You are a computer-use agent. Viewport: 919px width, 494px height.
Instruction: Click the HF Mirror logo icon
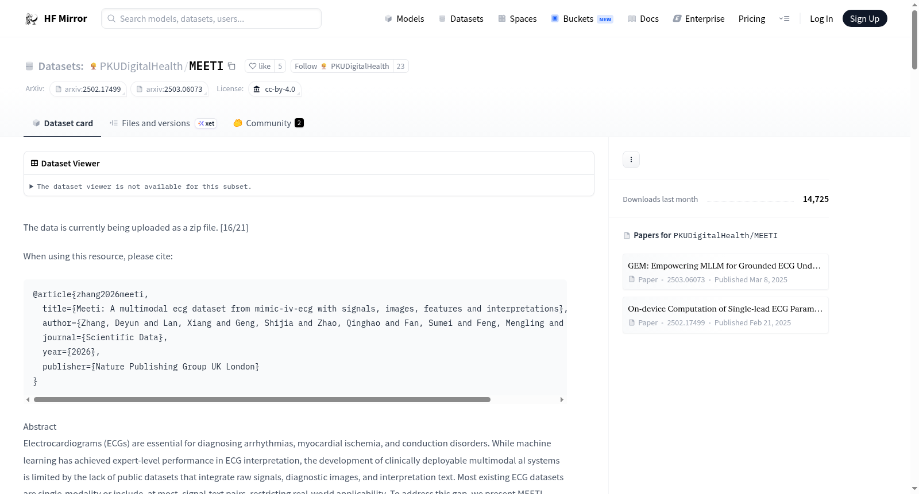tap(32, 19)
